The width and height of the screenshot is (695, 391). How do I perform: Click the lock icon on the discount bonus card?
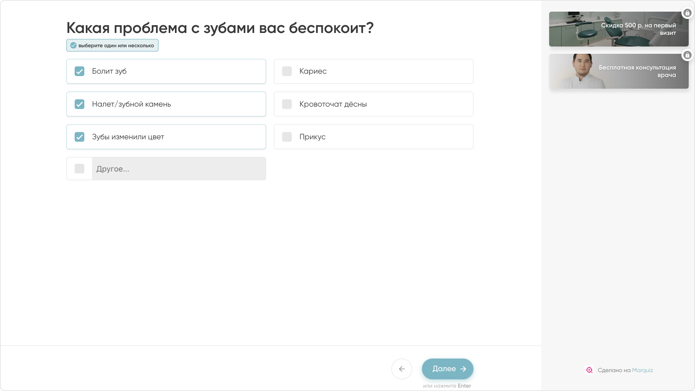[687, 13]
